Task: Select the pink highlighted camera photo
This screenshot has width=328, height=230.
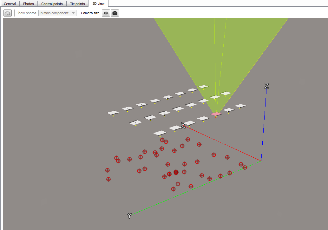Action: coord(216,114)
